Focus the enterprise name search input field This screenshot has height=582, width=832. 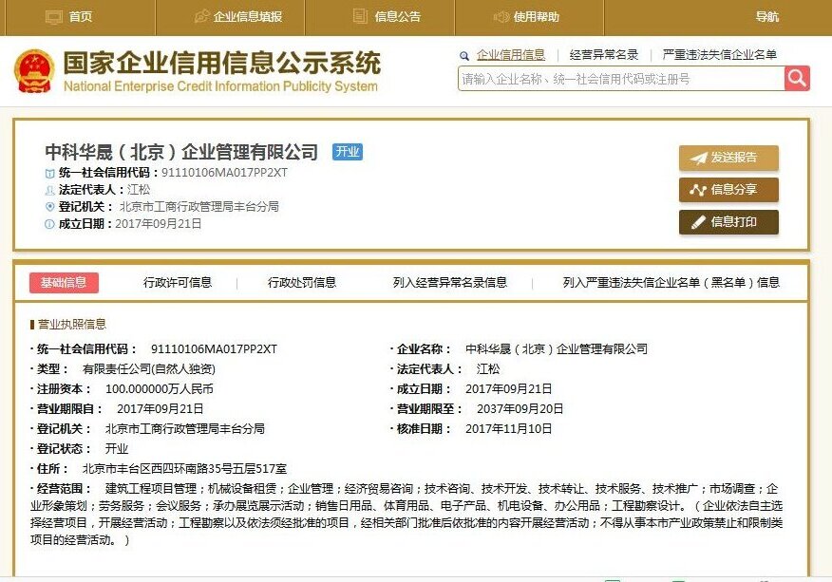621,79
